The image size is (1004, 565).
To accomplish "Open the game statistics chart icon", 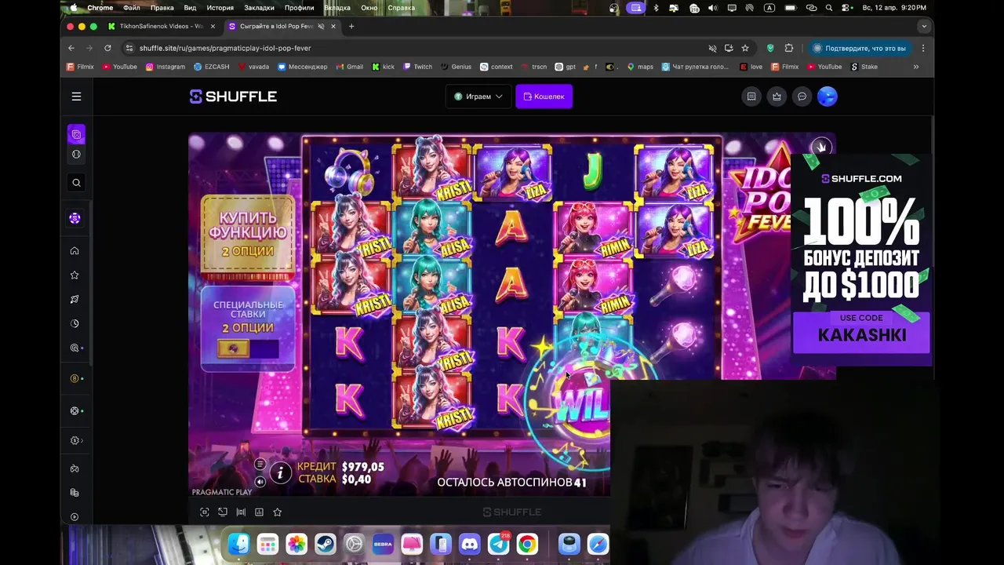I will pyautogui.click(x=259, y=512).
